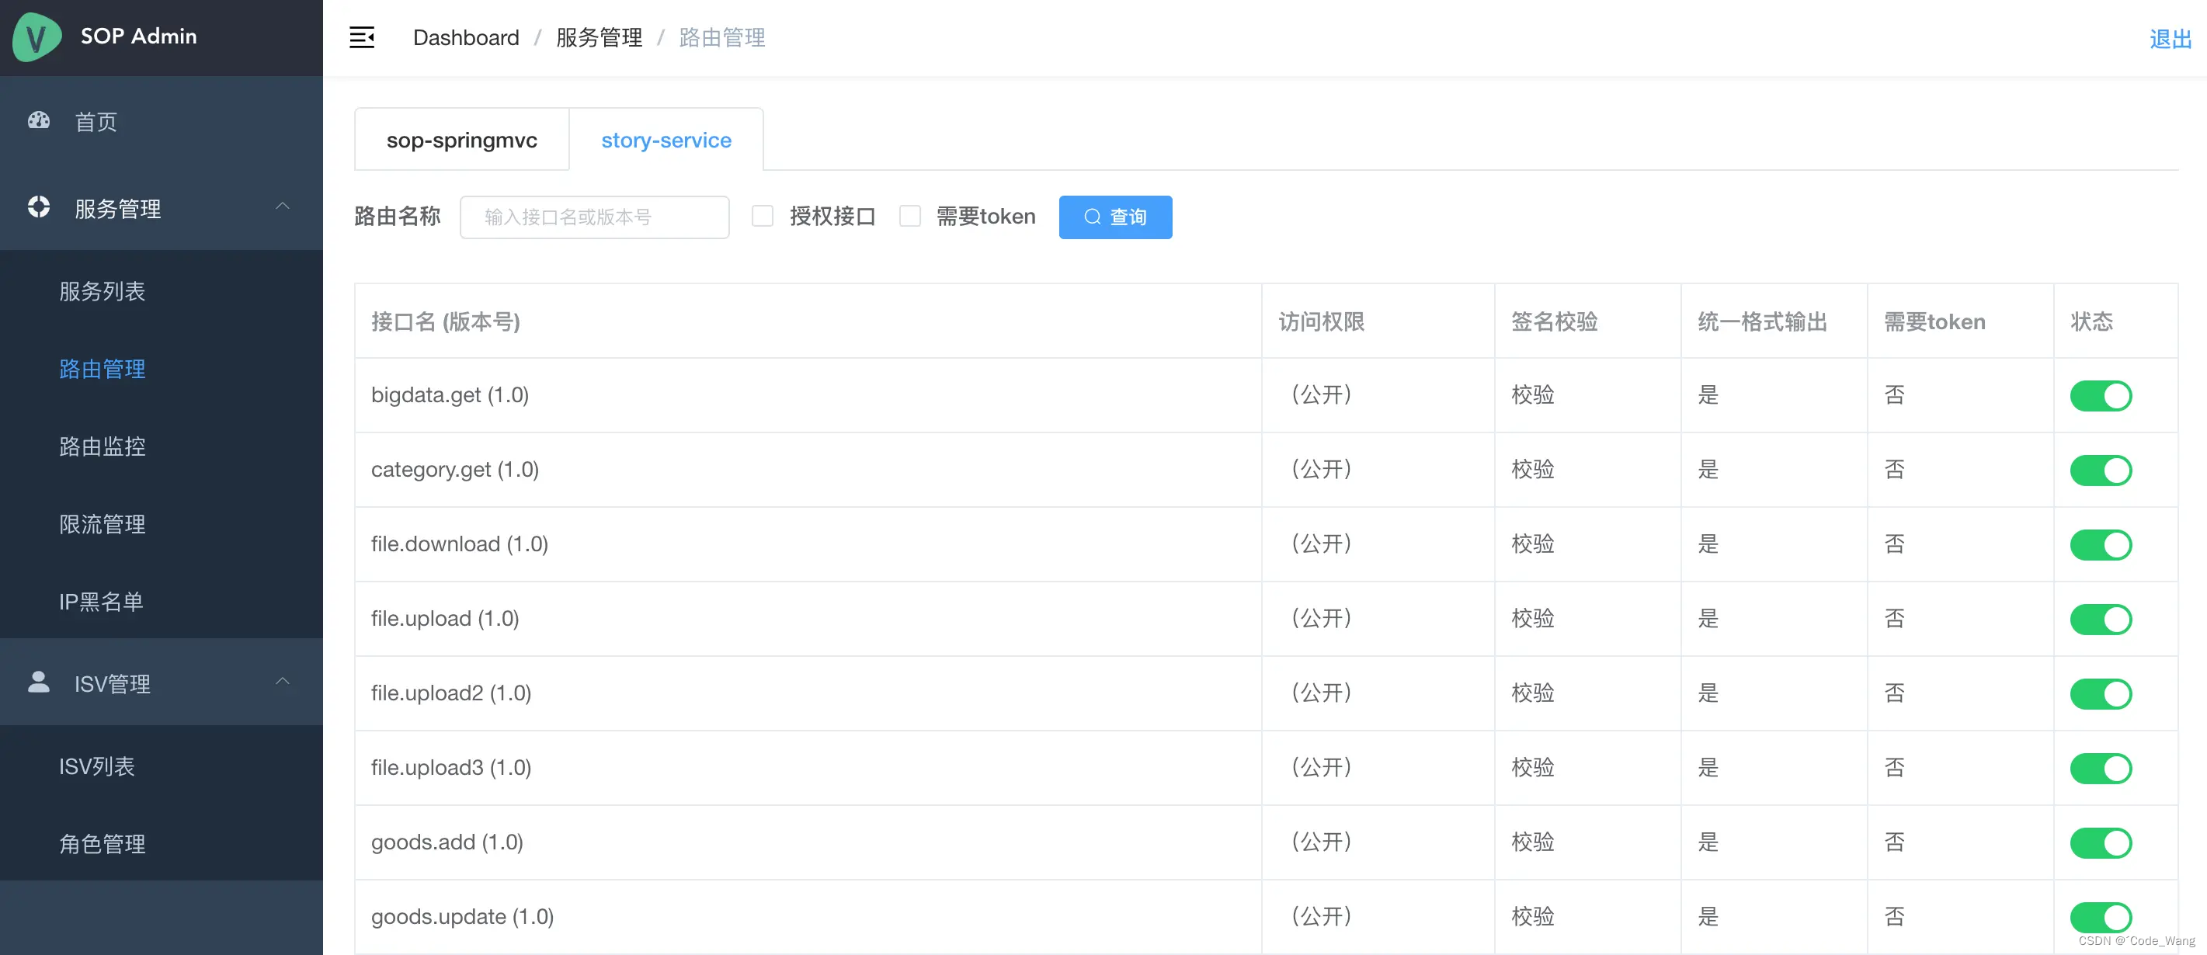Viewport: 2207px width, 955px height.
Task: Click the 服务管理 lifebuoy icon
Action: click(x=39, y=207)
